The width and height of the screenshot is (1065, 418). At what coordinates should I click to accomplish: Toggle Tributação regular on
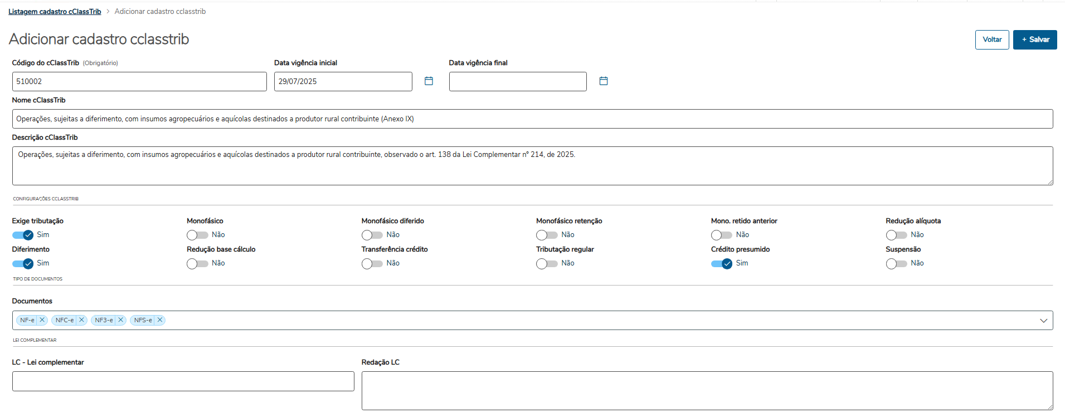[547, 263]
